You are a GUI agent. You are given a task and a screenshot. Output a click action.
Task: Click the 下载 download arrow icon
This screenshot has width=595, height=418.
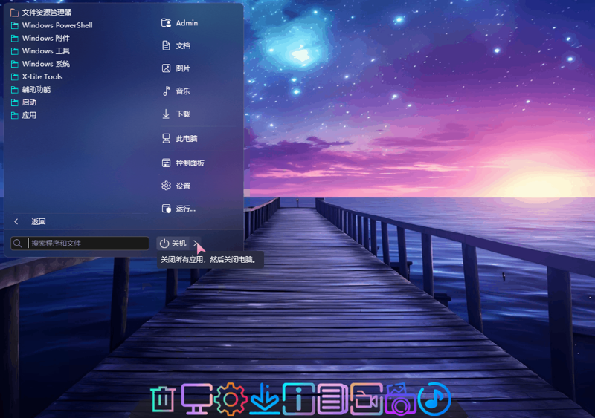pos(166,114)
